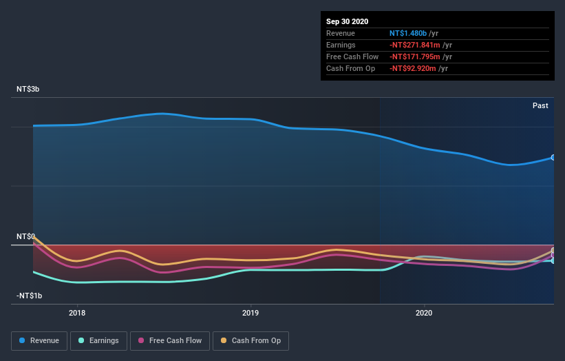Click the -NT$1b axis label

pyautogui.click(x=29, y=296)
